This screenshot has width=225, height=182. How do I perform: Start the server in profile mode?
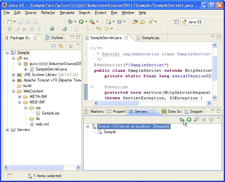pyautogui.click(x=197, y=120)
